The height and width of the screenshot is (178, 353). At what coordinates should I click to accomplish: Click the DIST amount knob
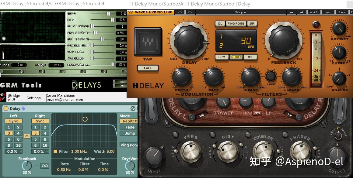click(227, 152)
